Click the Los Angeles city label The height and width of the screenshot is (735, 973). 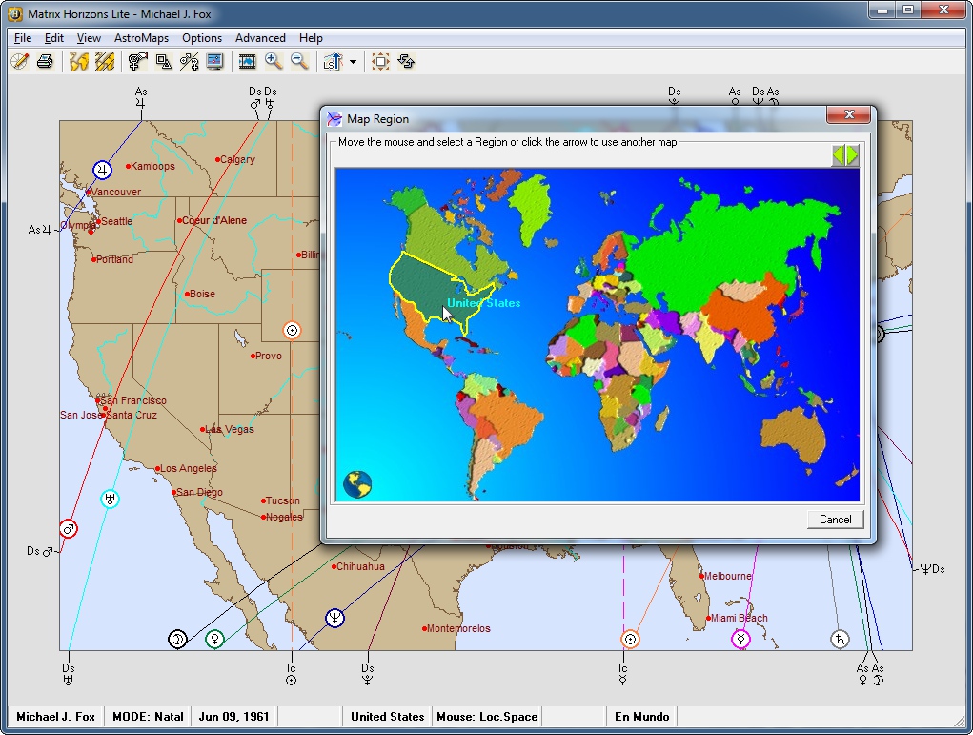click(189, 468)
